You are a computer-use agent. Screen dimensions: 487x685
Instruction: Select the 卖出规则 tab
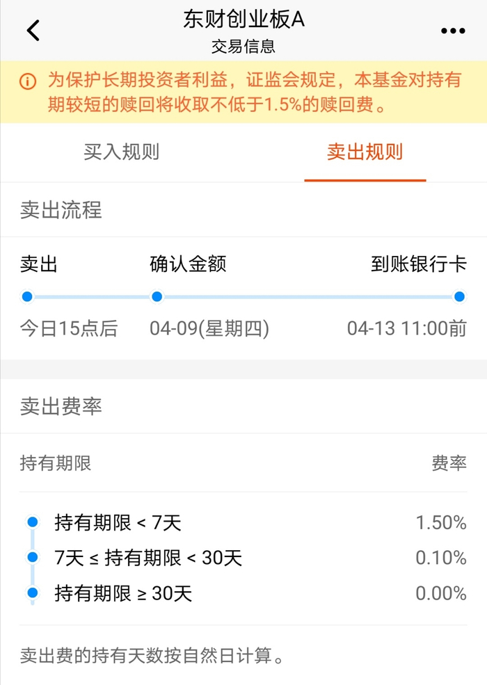(x=365, y=152)
